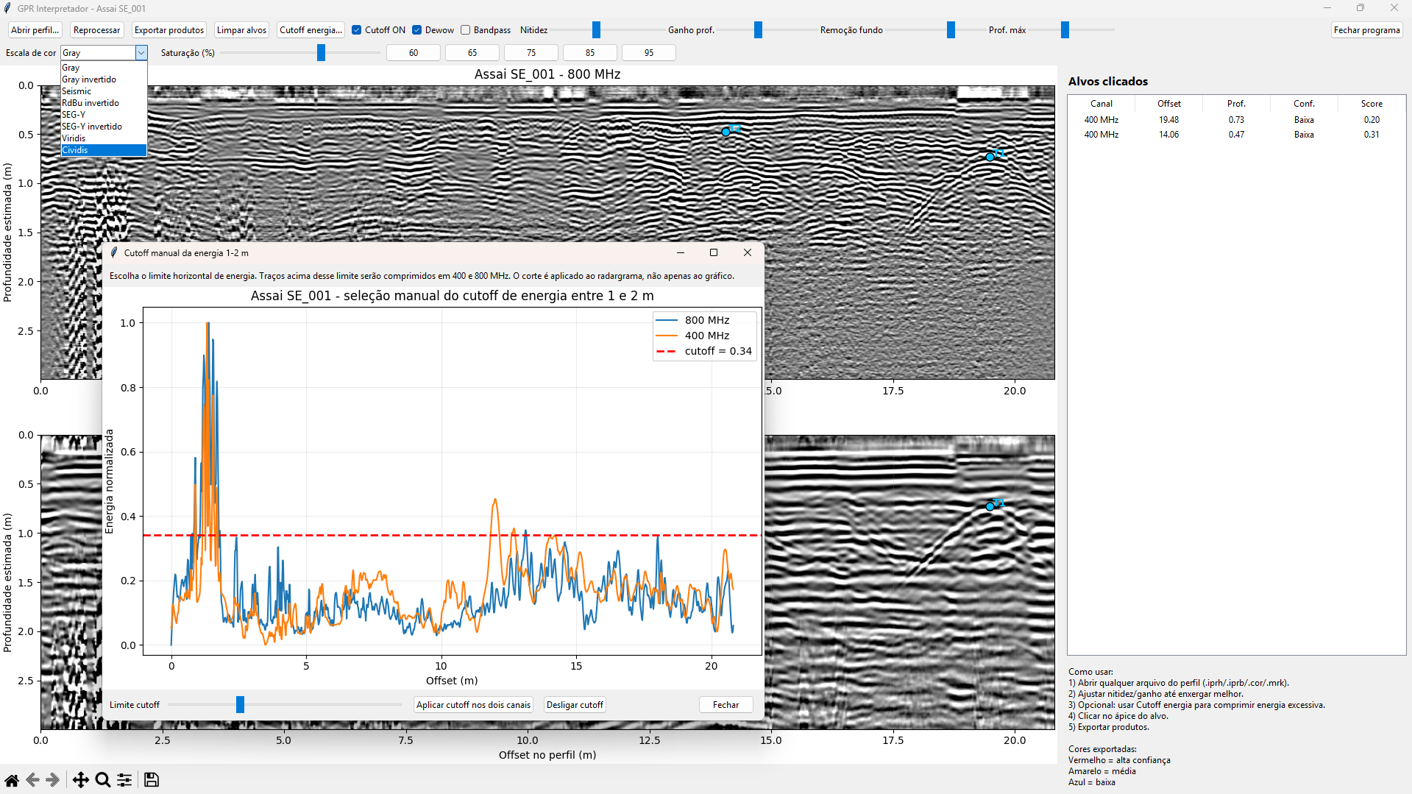This screenshot has width=1412, height=794.
Task: Click the Nitidez slider handle
Action: [x=596, y=30]
